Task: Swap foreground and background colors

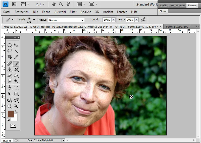Action: coord(16,112)
